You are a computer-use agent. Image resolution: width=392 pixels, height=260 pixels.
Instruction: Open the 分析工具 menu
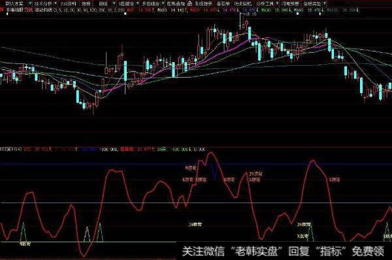[265, 4]
